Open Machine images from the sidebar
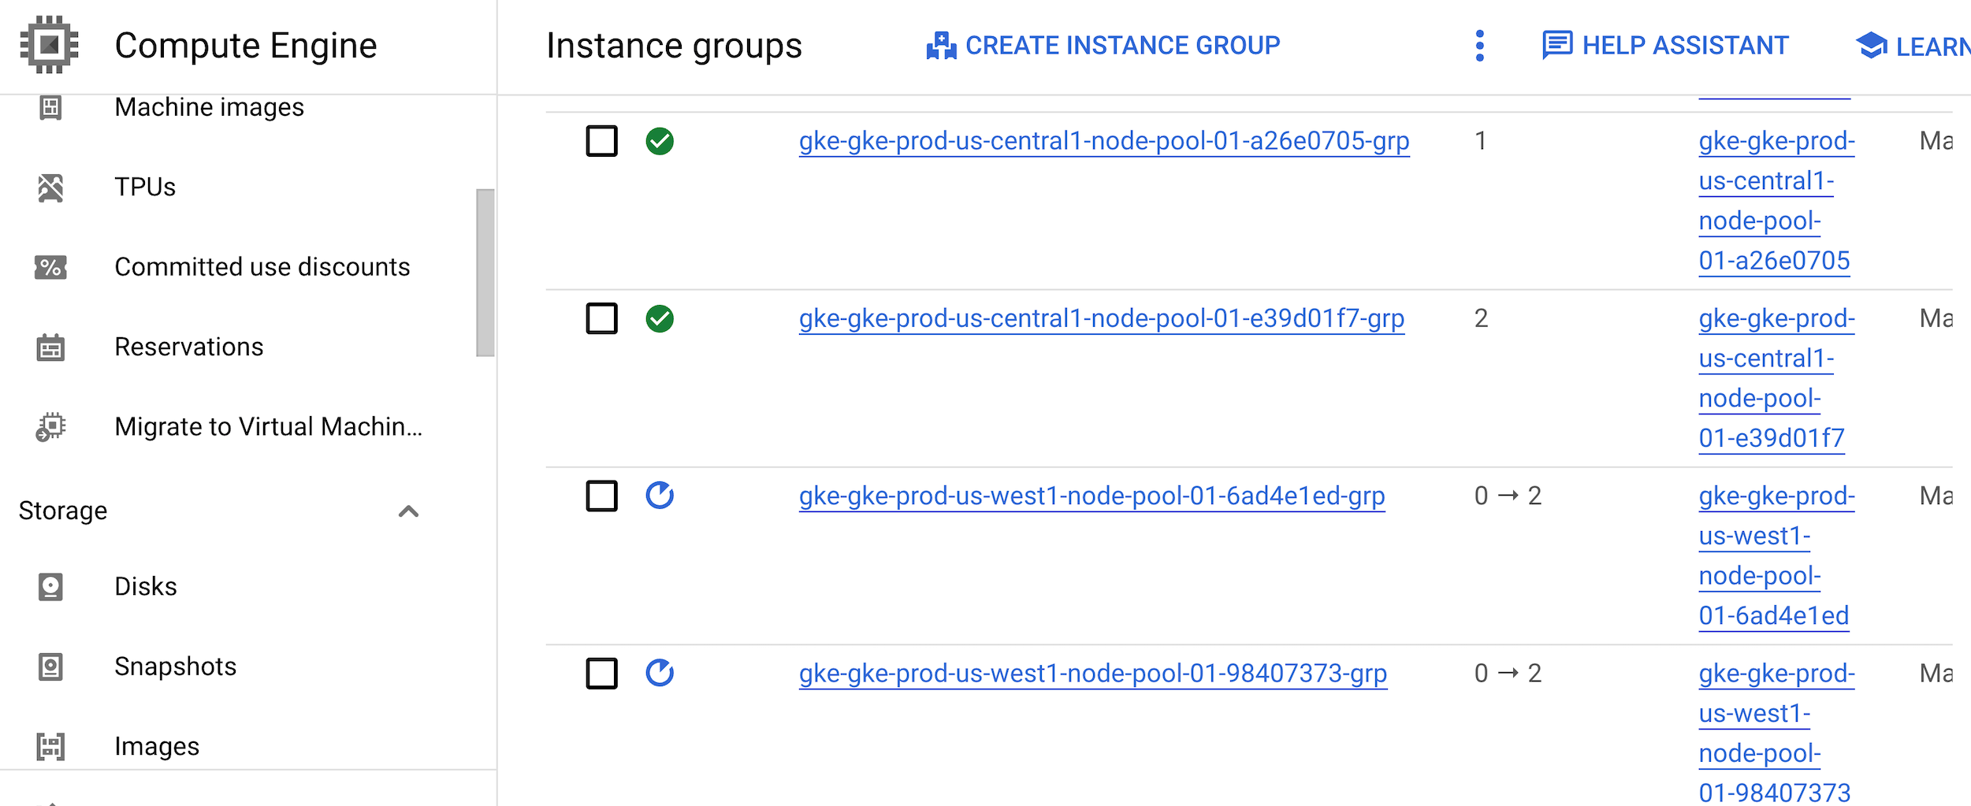The height and width of the screenshot is (806, 1971). pyautogui.click(x=210, y=107)
